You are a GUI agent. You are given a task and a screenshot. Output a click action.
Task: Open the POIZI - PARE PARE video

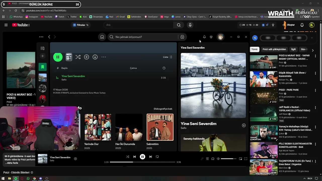(289, 90)
